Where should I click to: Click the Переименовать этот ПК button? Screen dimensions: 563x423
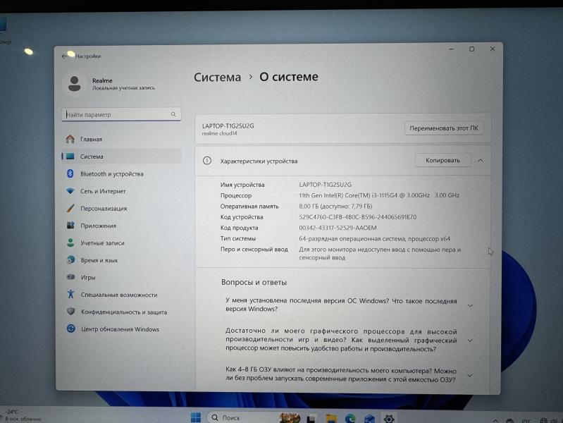(444, 128)
